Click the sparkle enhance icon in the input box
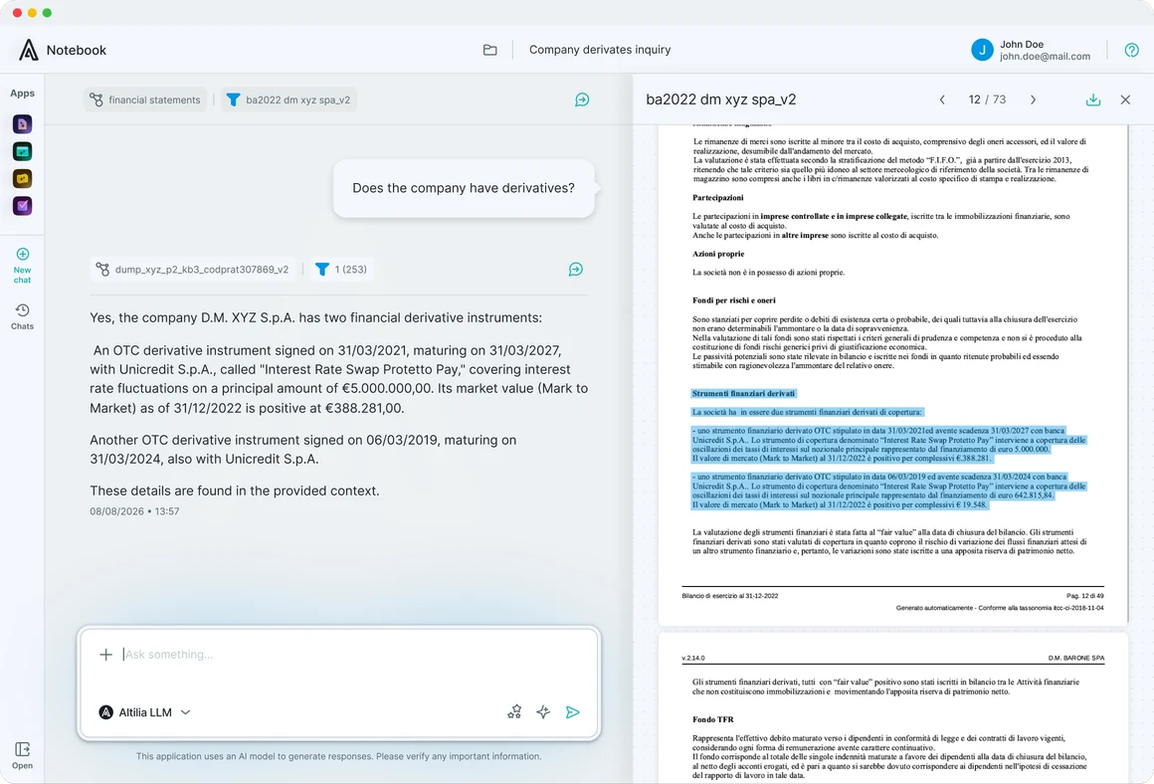This screenshot has width=1154, height=784. point(543,711)
